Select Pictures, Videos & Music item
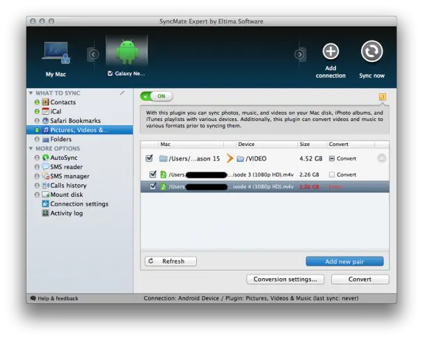The height and width of the screenshot is (340, 423). (79, 130)
